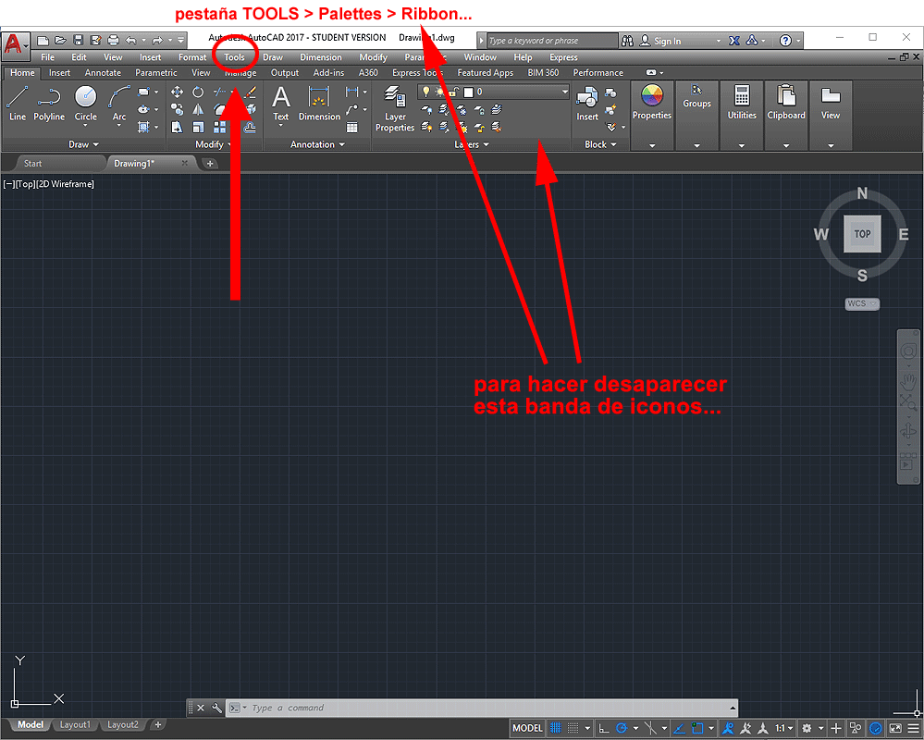Click the MODEL space button in status bar
Screen dimensions: 924x740
pyautogui.click(x=527, y=728)
